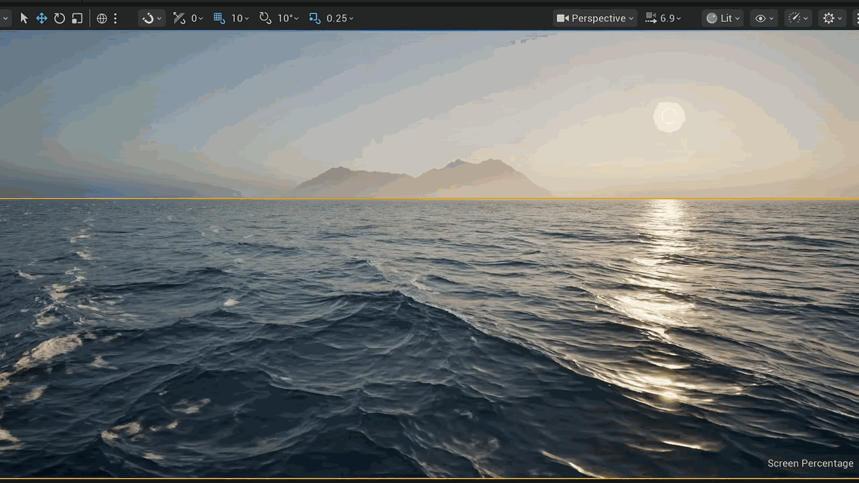Toggle rotation snapping

(x=265, y=18)
